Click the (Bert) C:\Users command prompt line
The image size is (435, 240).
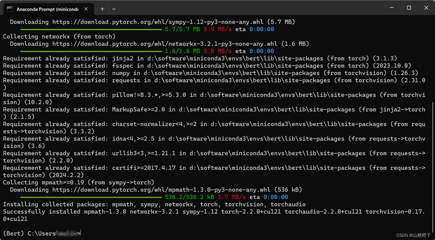pyautogui.click(x=42, y=233)
